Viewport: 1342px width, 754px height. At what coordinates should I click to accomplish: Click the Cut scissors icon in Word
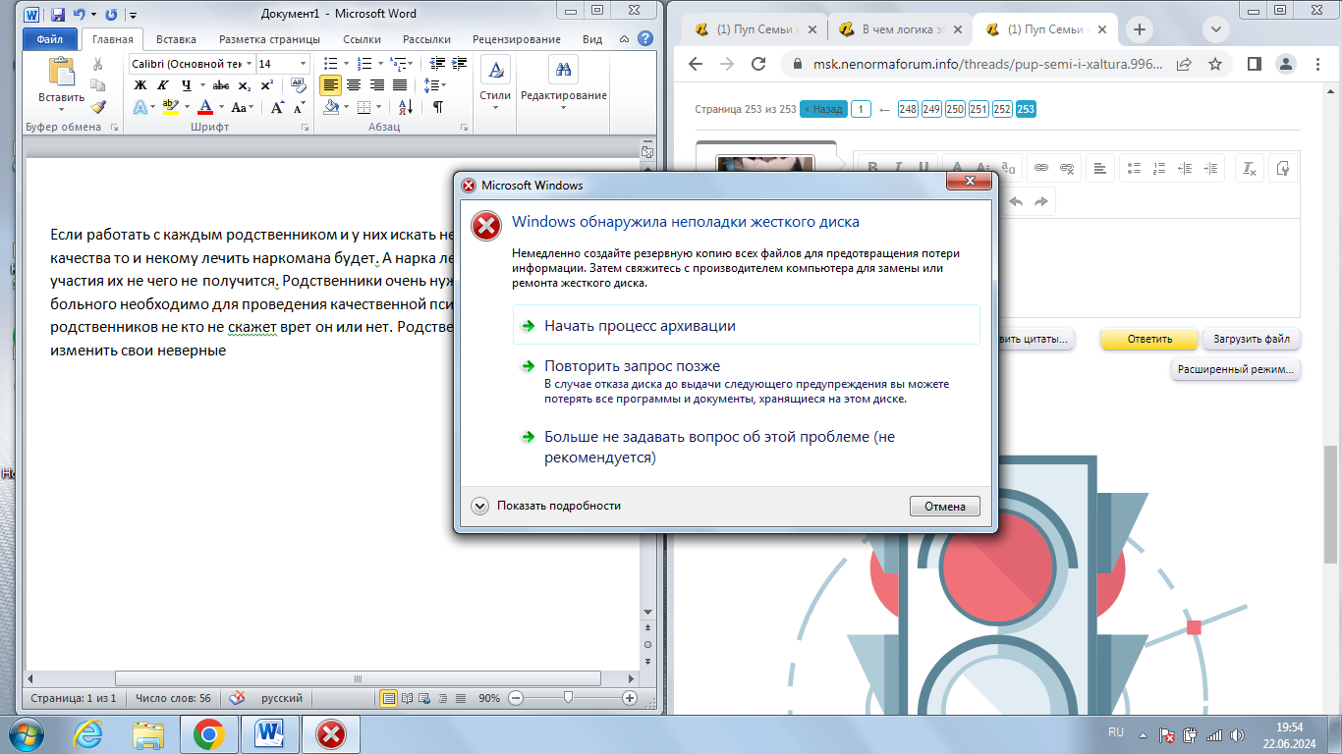(98, 64)
